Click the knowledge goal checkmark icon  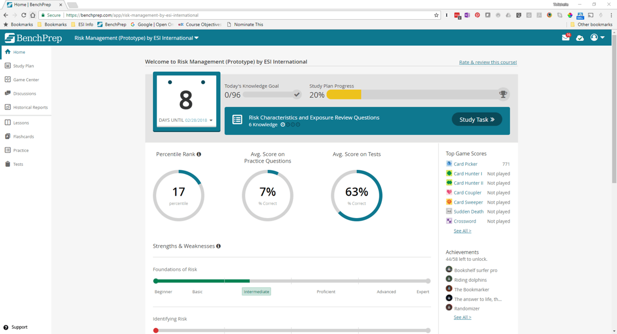(x=297, y=94)
